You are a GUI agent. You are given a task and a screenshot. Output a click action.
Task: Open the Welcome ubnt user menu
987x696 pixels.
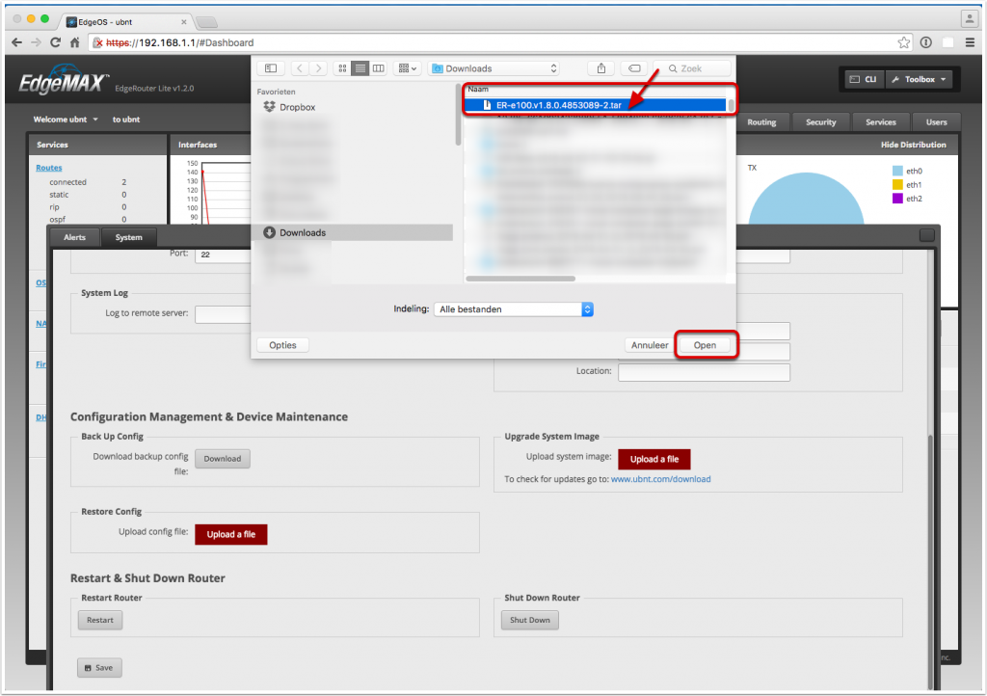[x=66, y=119]
